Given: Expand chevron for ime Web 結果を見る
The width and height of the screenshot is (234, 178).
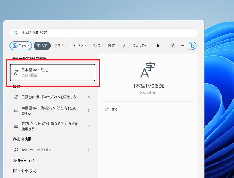Looking at the screenshot, I should point(89,150).
